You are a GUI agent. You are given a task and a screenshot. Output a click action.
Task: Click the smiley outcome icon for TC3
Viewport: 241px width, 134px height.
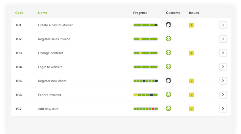pos(168,52)
